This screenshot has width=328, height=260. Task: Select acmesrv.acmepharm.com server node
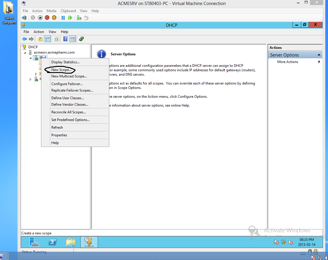pos(54,52)
